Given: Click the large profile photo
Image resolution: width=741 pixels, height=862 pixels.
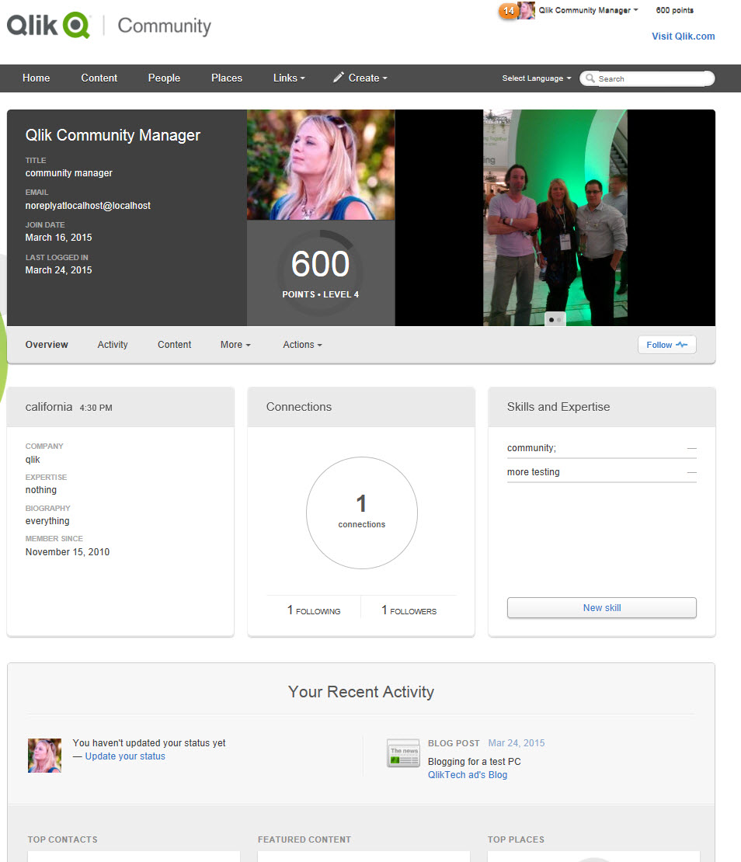Looking at the screenshot, I should [321, 165].
